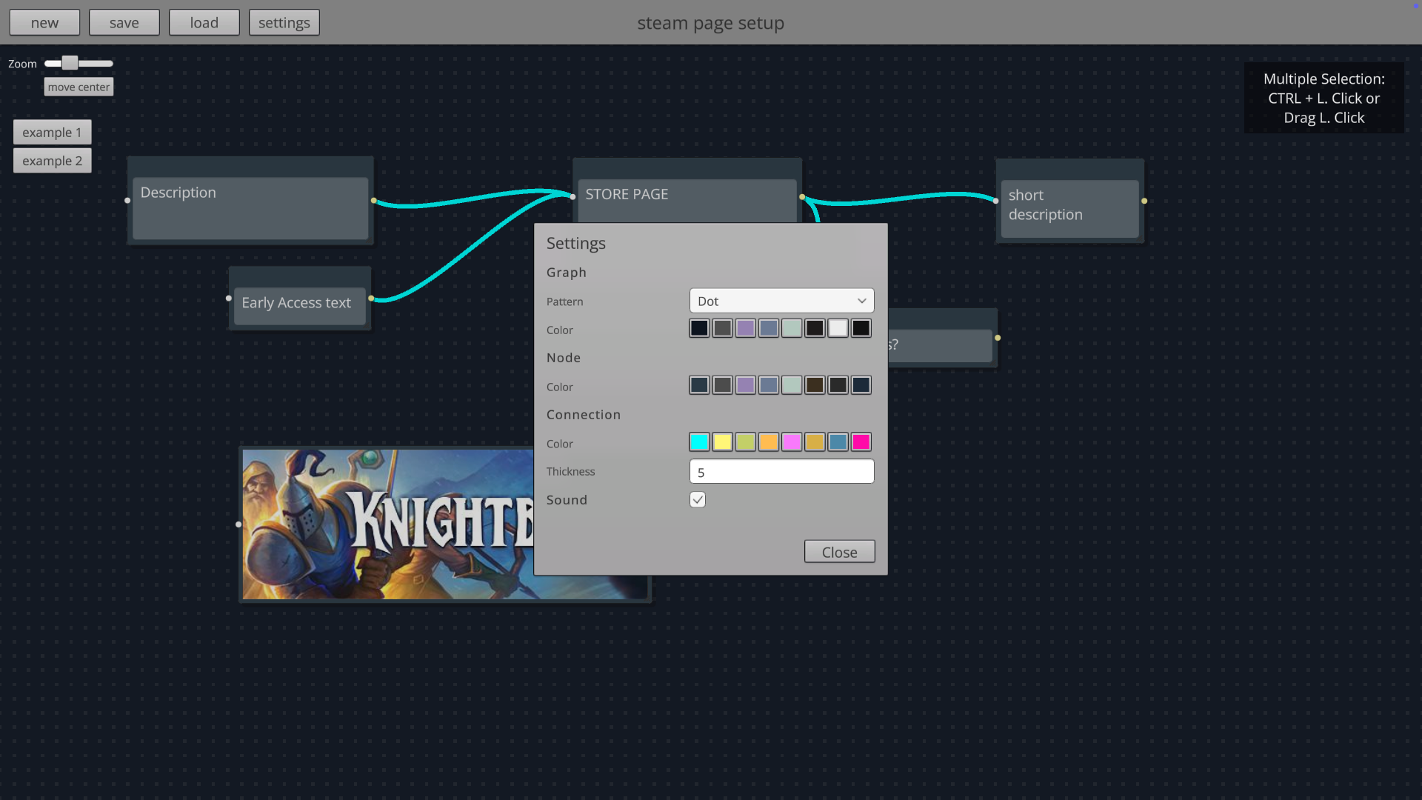1422x800 pixels.
Task: Click the output port of Early Access text node
Action: point(371,299)
